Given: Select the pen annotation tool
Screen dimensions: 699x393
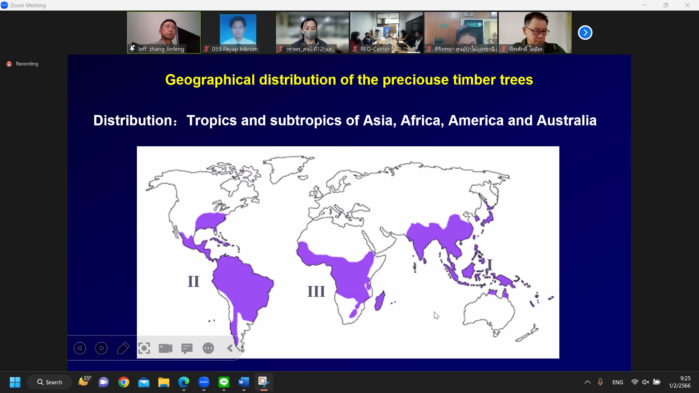Looking at the screenshot, I should [x=123, y=348].
